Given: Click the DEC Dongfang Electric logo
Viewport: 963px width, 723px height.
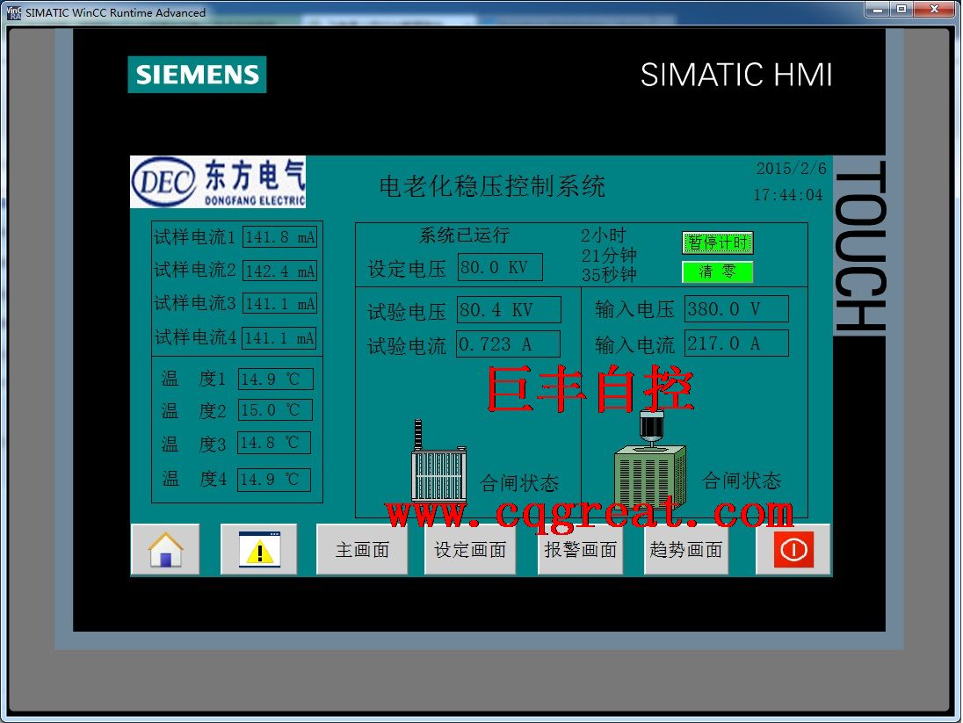Looking at the screenshot, I should 218,183.
